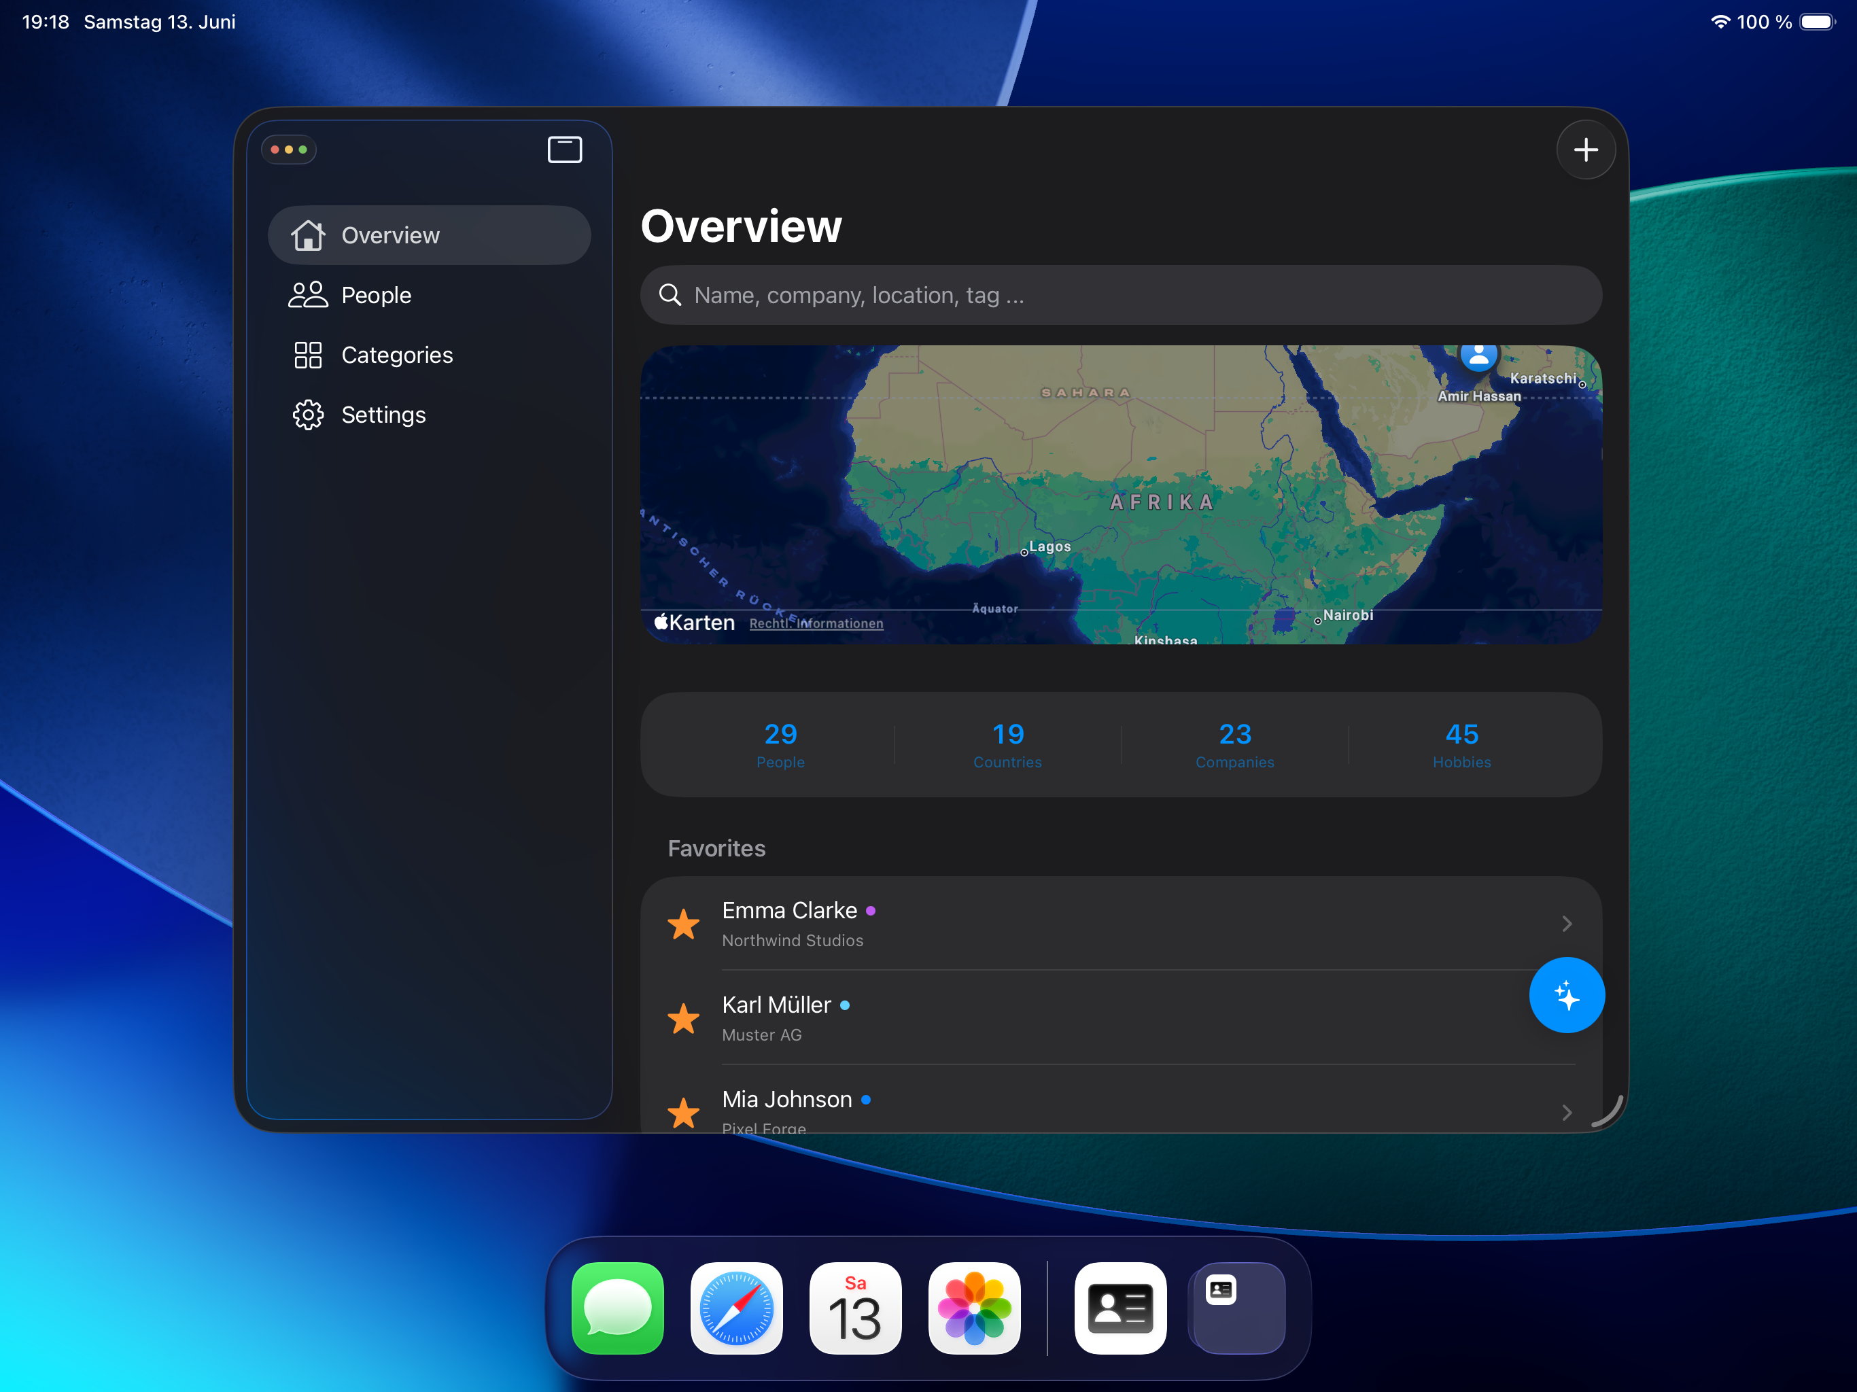Open the contact card app in the dock
This screenshot has height=1392, width=1857.
pyautogui.click(x=1120, y=1308)
